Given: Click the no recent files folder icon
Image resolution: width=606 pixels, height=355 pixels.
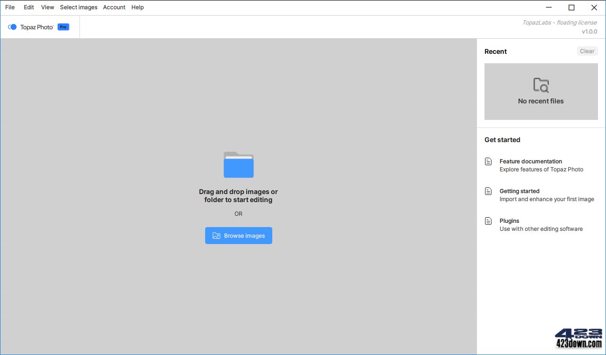Looking at the screenshot, I should tap(541, 85).
